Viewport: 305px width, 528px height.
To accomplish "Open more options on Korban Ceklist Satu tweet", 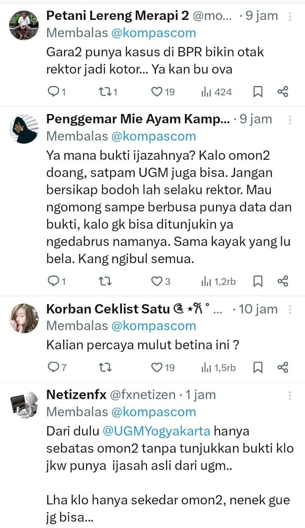I will pos(290,309).
